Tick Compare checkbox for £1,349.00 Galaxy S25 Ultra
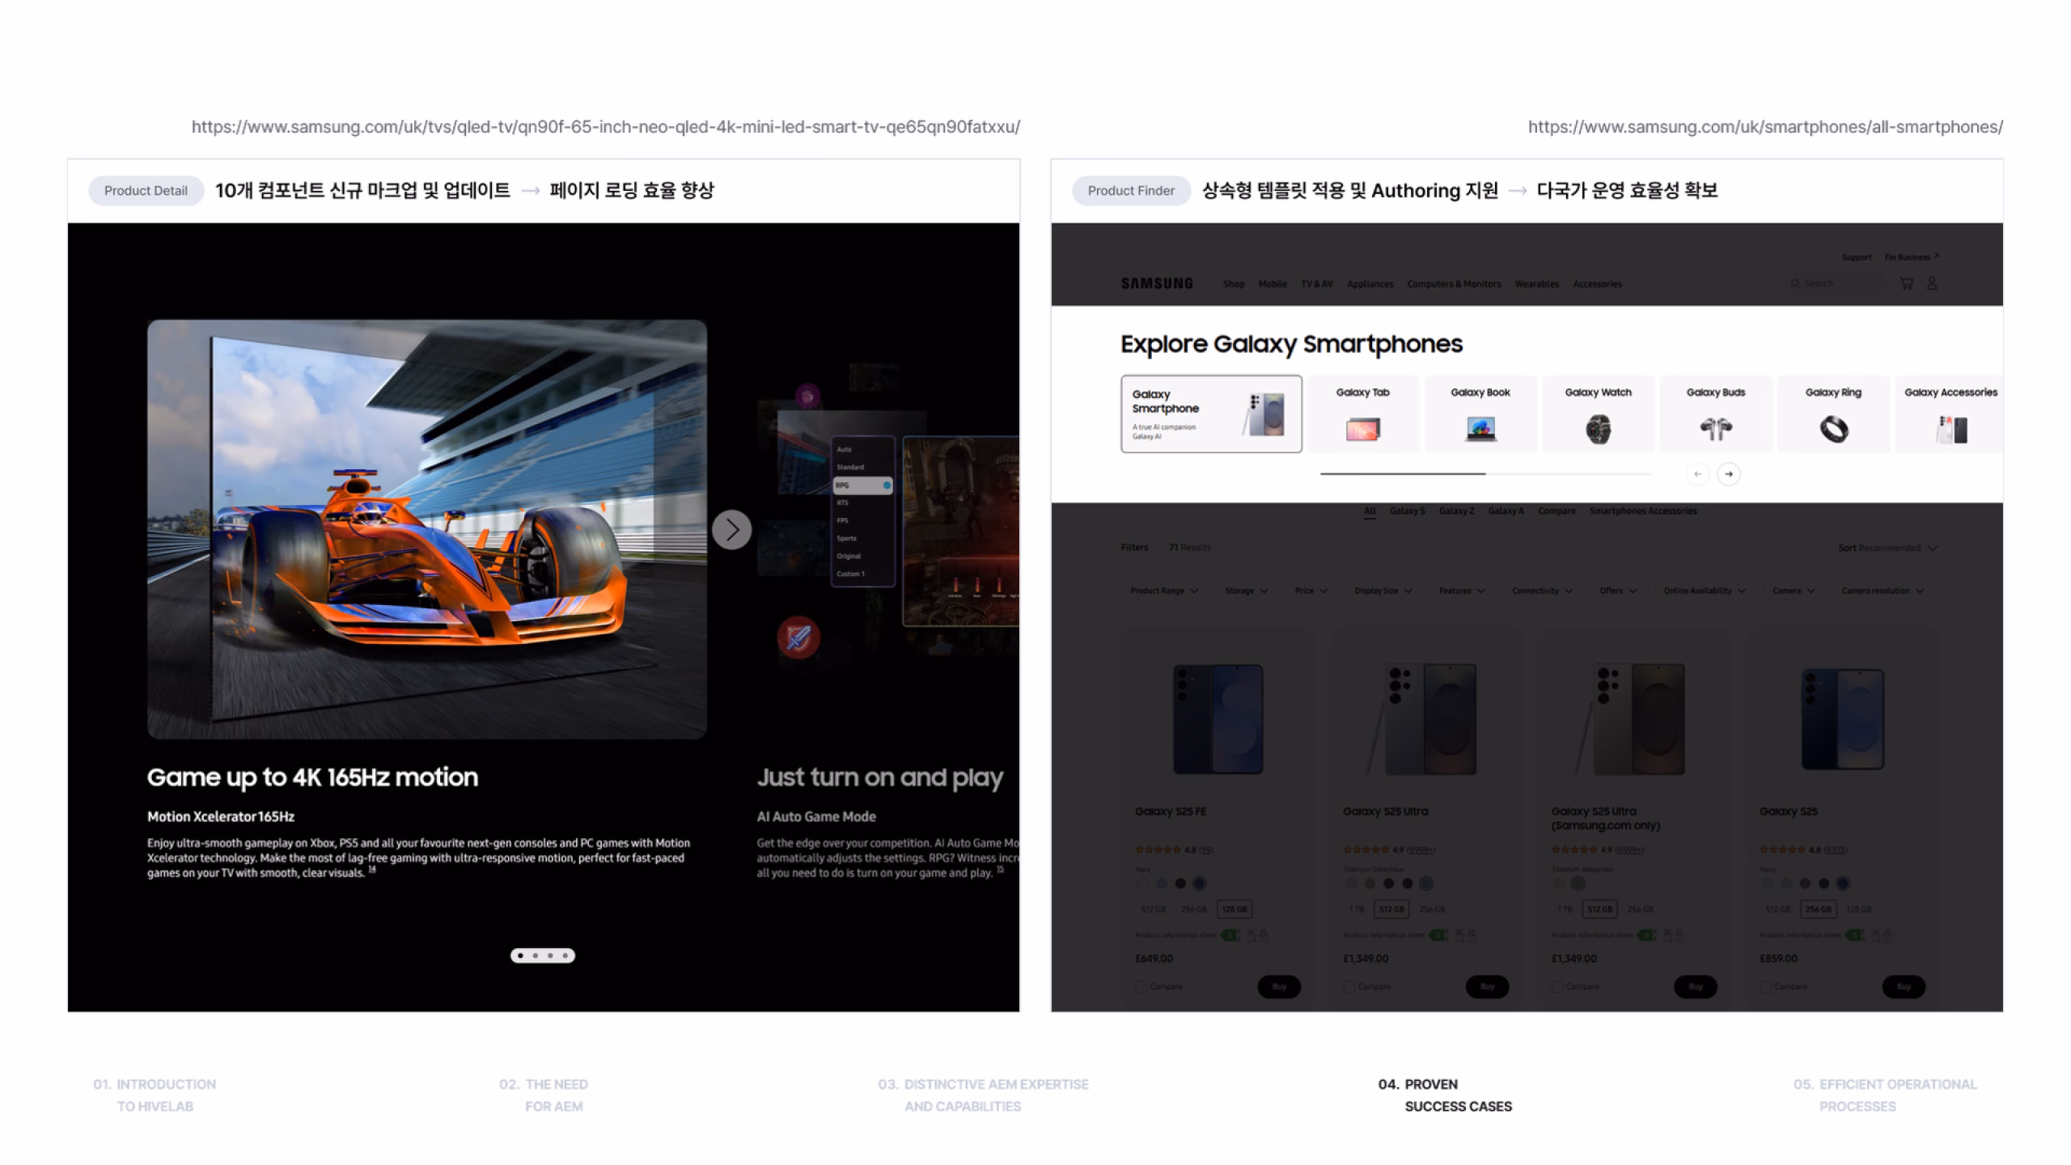2071x1165 pixels. point(1349,986)
